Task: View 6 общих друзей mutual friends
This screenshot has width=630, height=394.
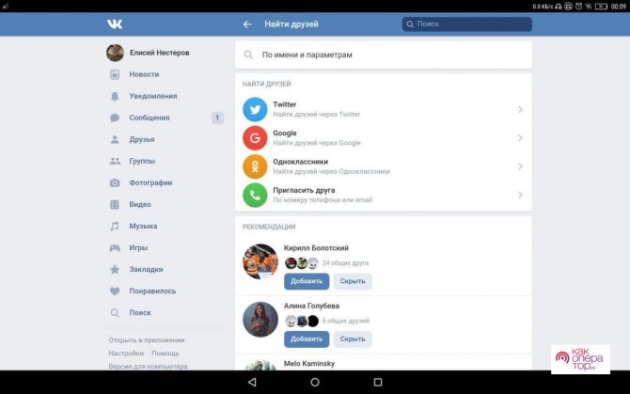Action: pyautogui.click(x=345, y=321)
